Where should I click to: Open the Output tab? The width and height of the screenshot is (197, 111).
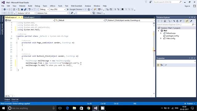pos(7,99)
